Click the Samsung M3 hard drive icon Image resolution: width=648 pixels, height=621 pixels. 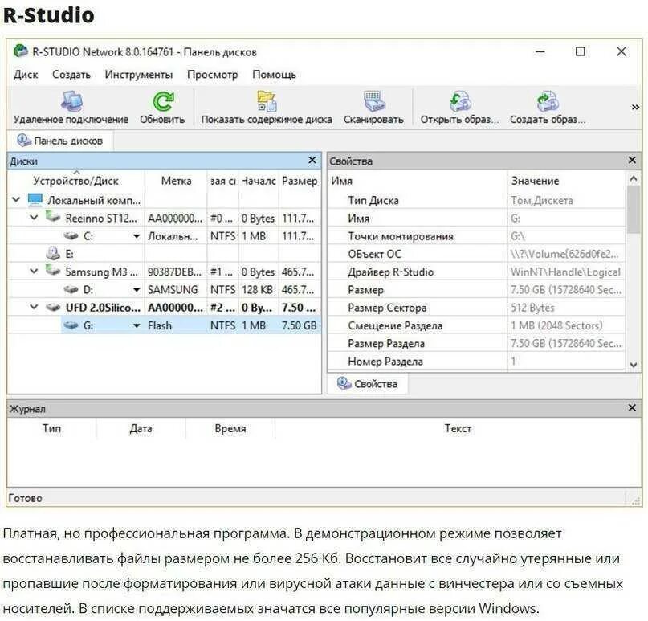[53, 271]
